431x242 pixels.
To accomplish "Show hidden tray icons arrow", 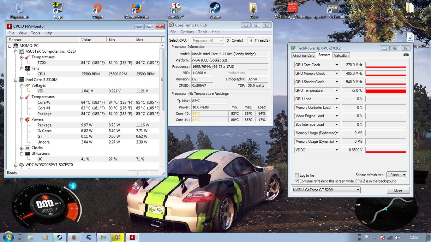I will pos(375,237).
